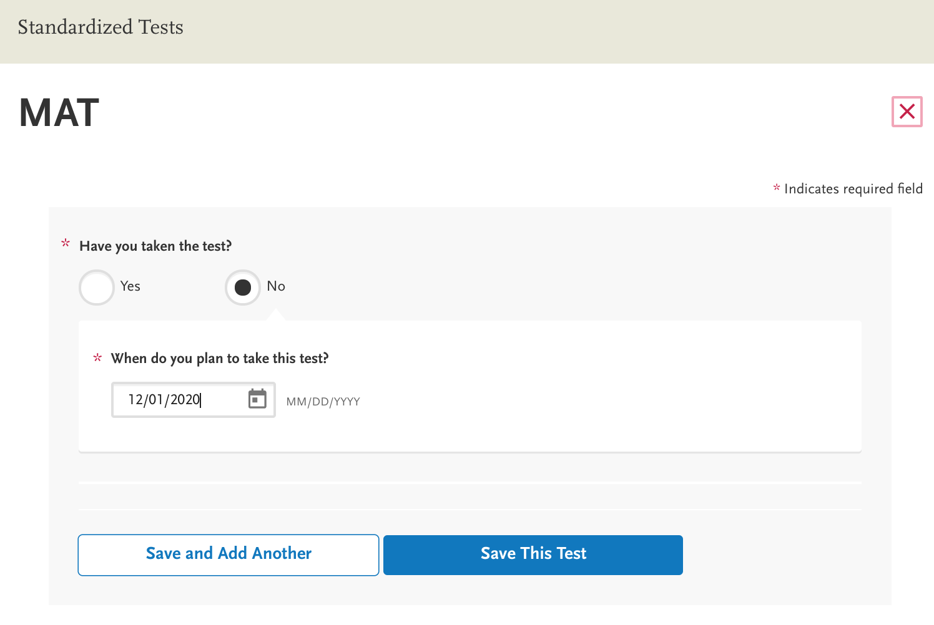
Task: Click asterisk beside Have you taken the test
Action: click(x=66, y=243)
